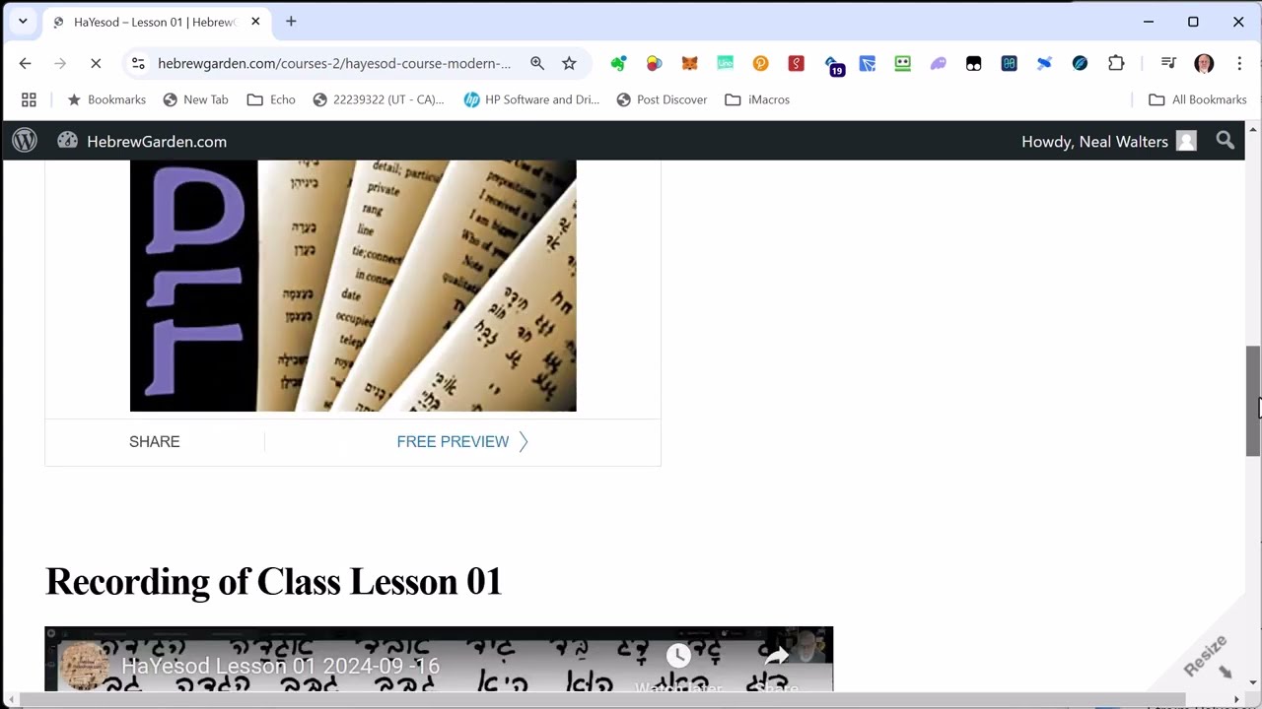Open the Lino extension icon
Image resolution: width=1262 pixels, height=709 pixels.
[726, 63]
